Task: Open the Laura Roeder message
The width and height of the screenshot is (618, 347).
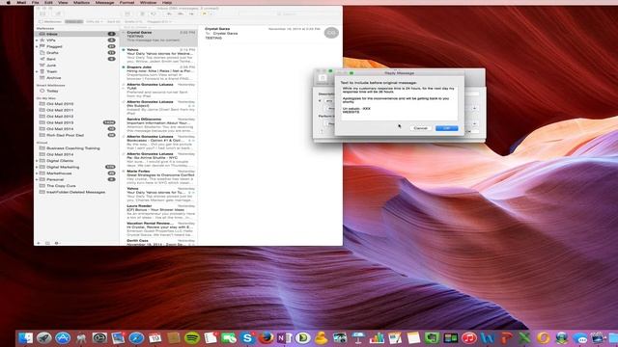Action: click(158, 212)
